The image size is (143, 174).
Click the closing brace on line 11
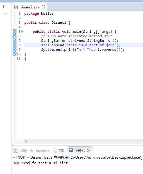click(25, 59)
